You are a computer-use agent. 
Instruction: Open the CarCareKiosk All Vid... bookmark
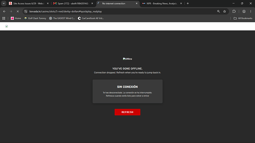tap(91, 18)
